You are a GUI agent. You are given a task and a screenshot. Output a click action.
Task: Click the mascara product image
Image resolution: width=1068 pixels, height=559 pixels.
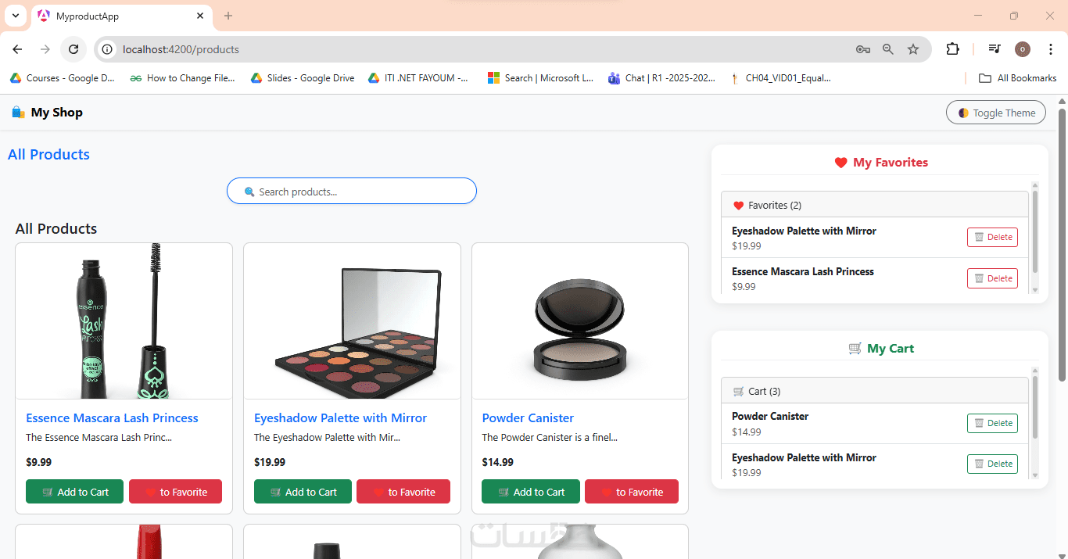tap(124, 321)
